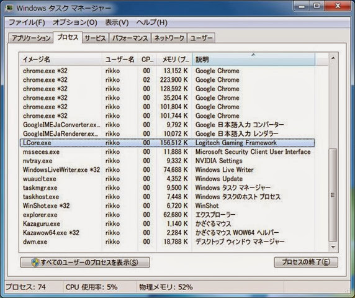This screenshot has width=355, height=298.
Task: Select the LCore.exe process row
Action: pyautogui.click(x=168, y=143)
